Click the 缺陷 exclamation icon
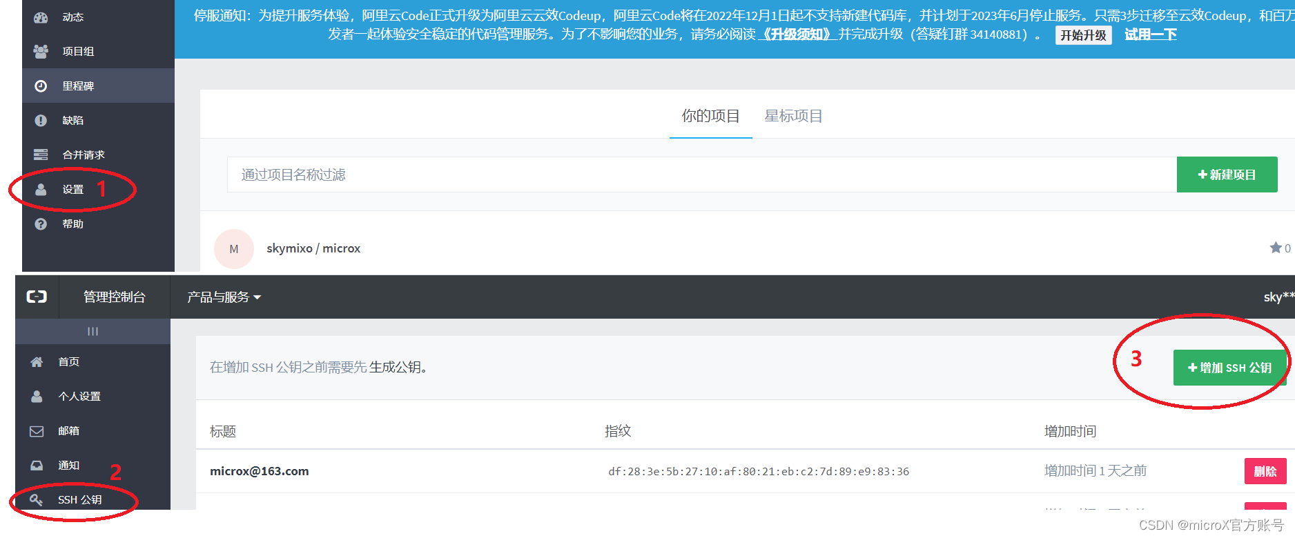1295x538 pixels. (x=41, y=120)
